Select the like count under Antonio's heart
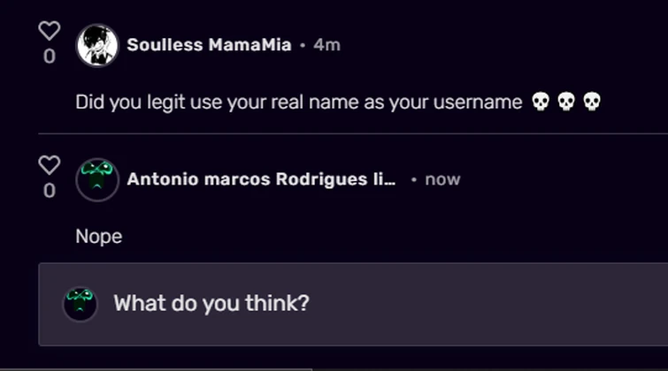 coord(50,191)
